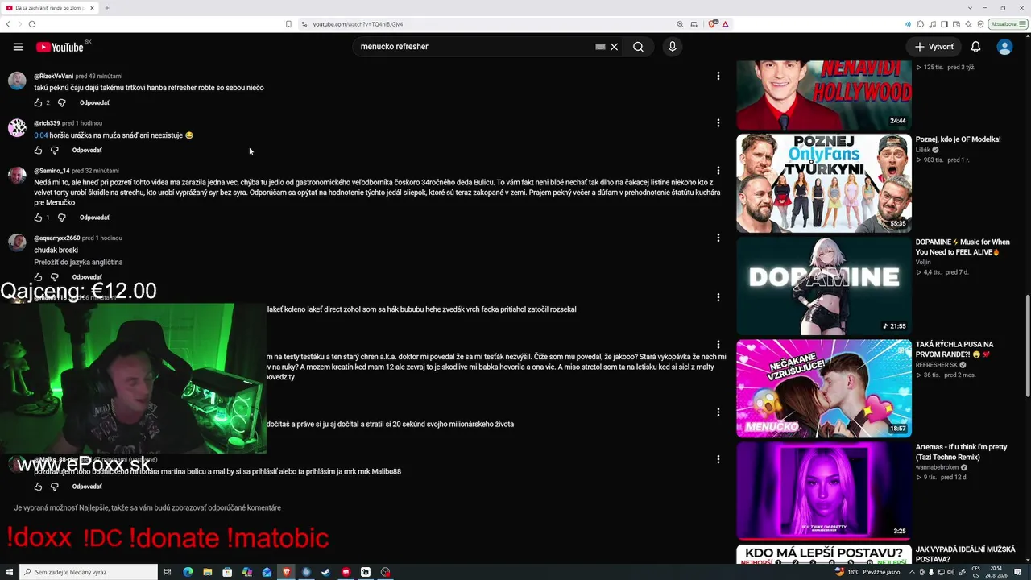The image size is (1031, 580).
Task: Like the Malibu88 comment
Action: click(x=38, y=487)
